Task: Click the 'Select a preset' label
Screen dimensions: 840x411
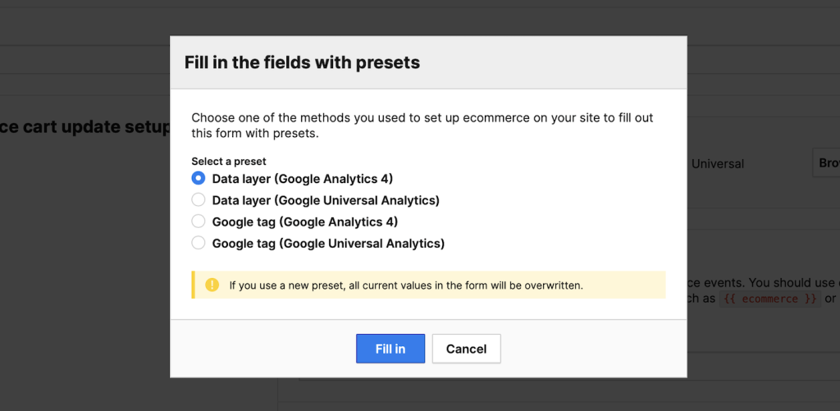Action: pyautogui.click(x=229, y=161)
